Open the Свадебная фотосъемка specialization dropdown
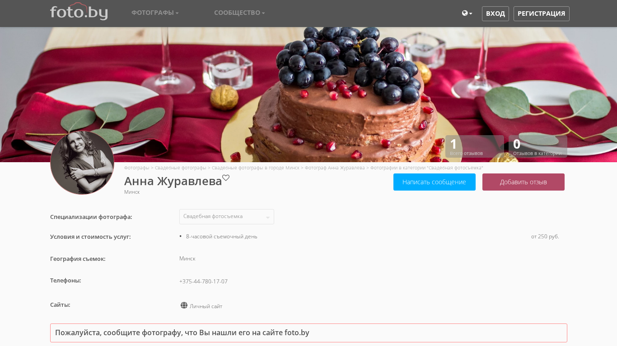 [227, 217]
